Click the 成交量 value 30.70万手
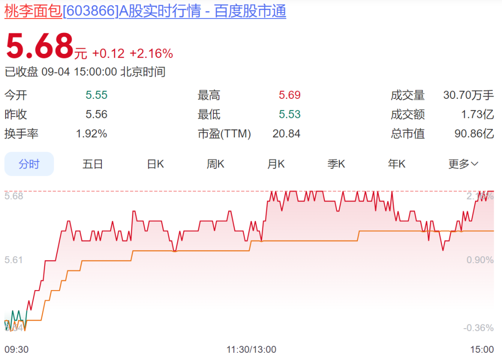 [469, 95]
